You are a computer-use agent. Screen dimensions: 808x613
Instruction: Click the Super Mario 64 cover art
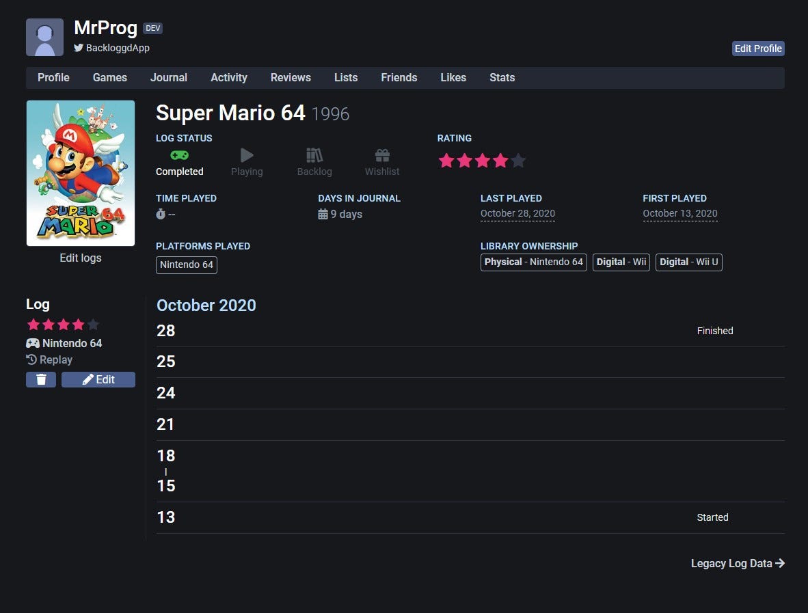81,173
